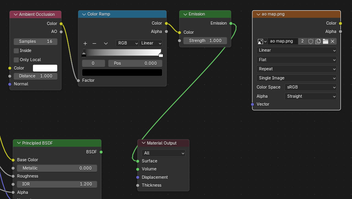The height and width of the screenshot is (199, 352).
Task: Click the Color Ramp Color output socket
Action: click(166, 23)
